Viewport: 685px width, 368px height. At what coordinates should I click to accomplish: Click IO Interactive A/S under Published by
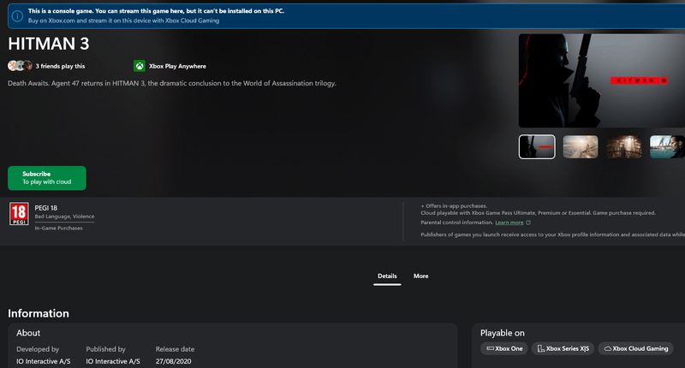(x=113, y=361)
